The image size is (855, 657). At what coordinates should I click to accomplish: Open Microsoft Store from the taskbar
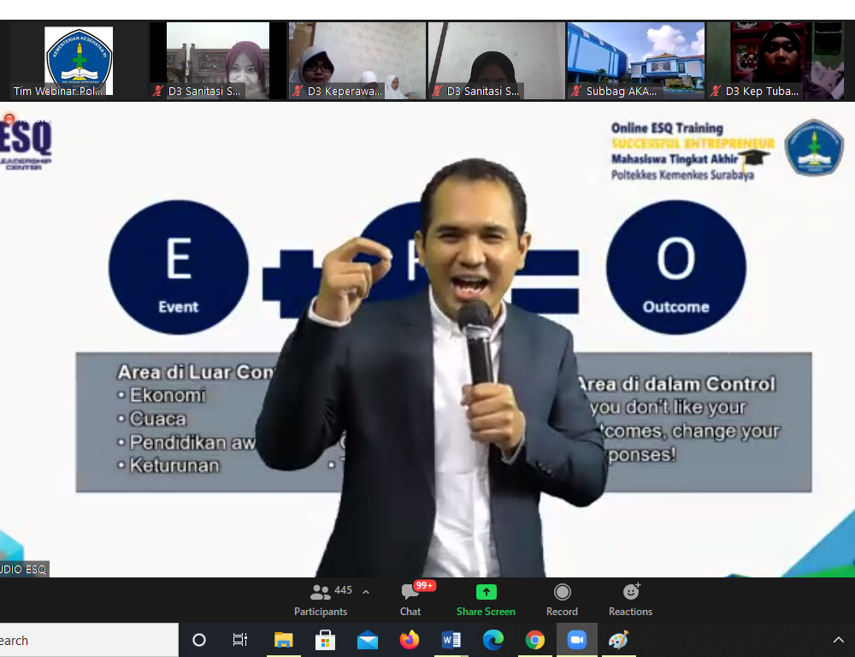coord(325,640)
